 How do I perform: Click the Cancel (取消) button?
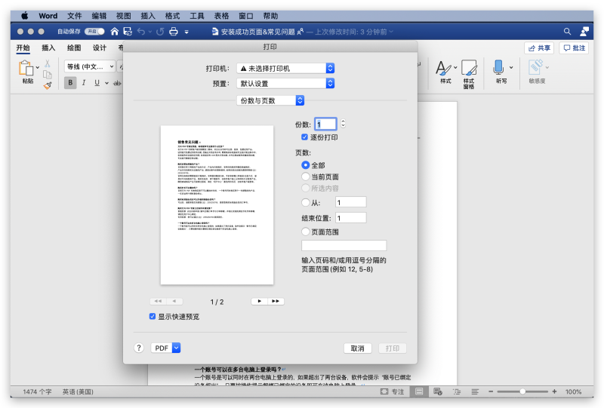[x=357, y=348]
